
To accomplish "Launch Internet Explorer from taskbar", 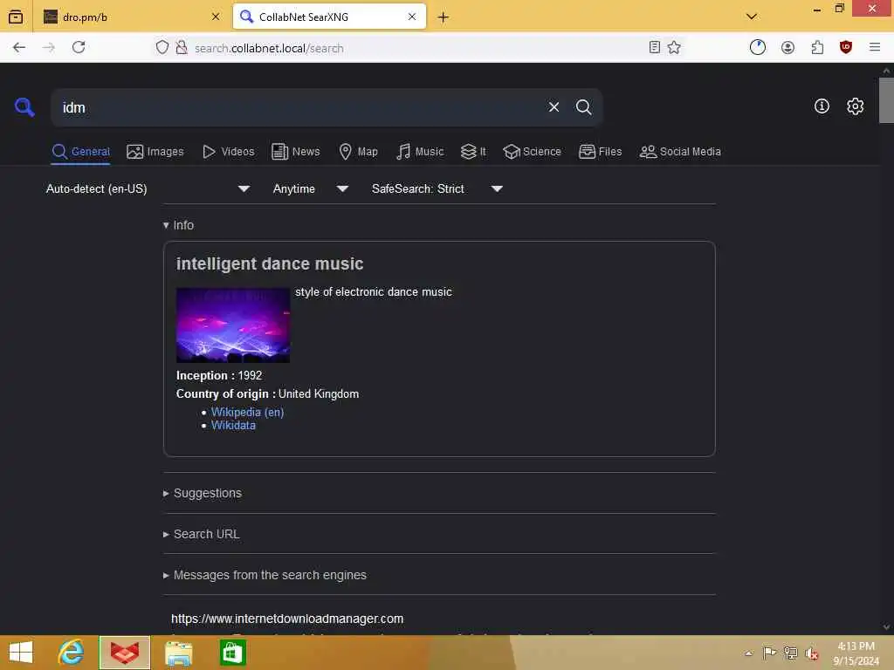I will pos(72,653).
